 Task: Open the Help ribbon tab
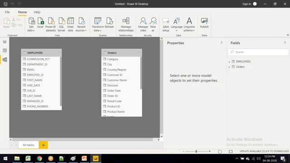click(37, 12)
